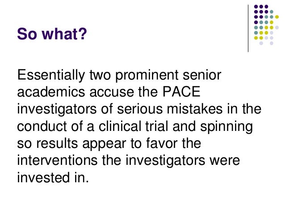Image resolution: width=285 pixels, height=214 pixels.
Task: Click the word 'accuse' in the second line
Action: pyautogui.click(x=112, y=92)
